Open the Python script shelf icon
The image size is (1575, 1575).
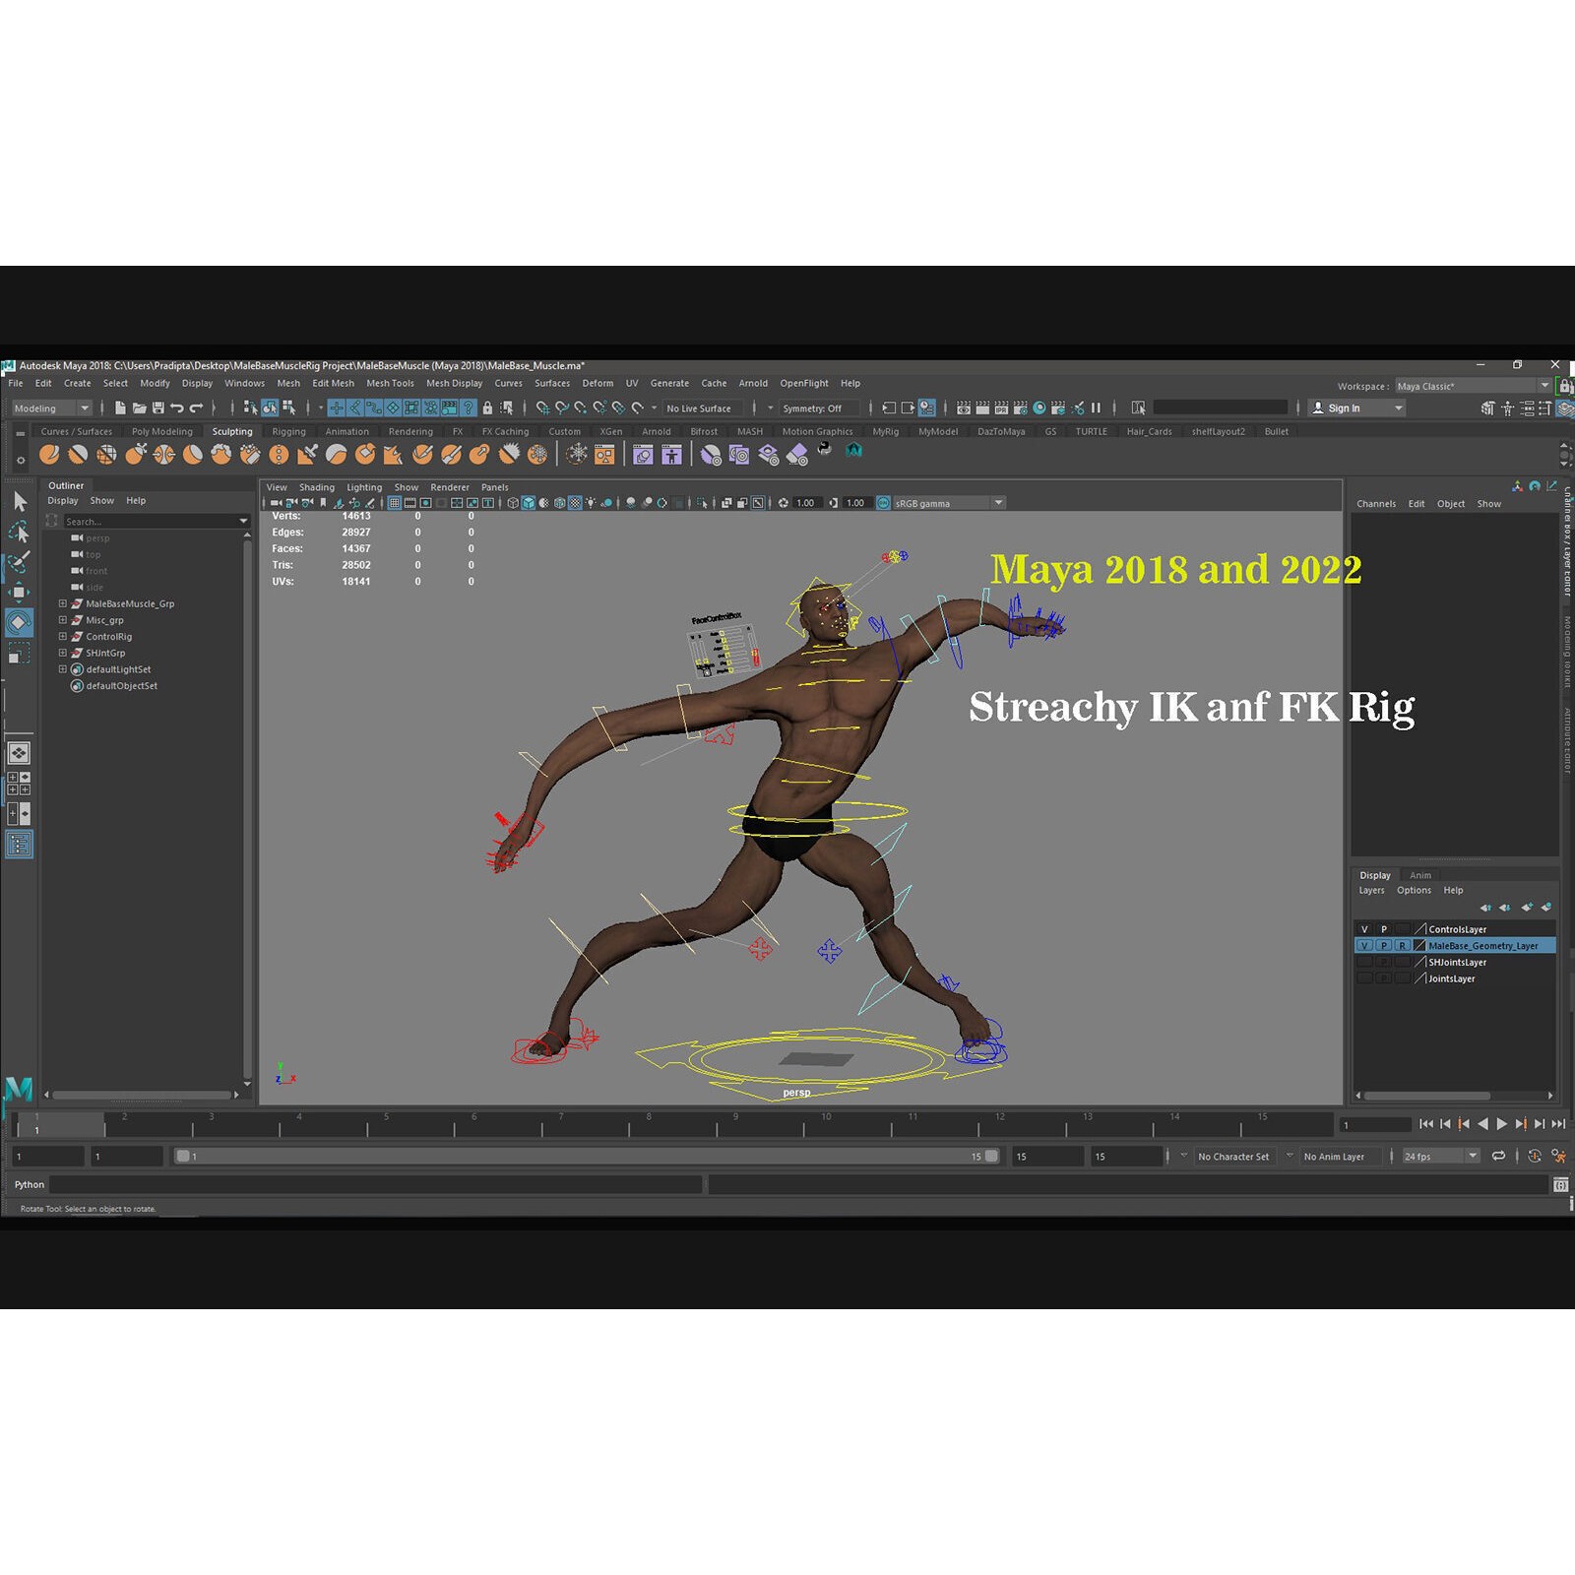tap(825, 451)
